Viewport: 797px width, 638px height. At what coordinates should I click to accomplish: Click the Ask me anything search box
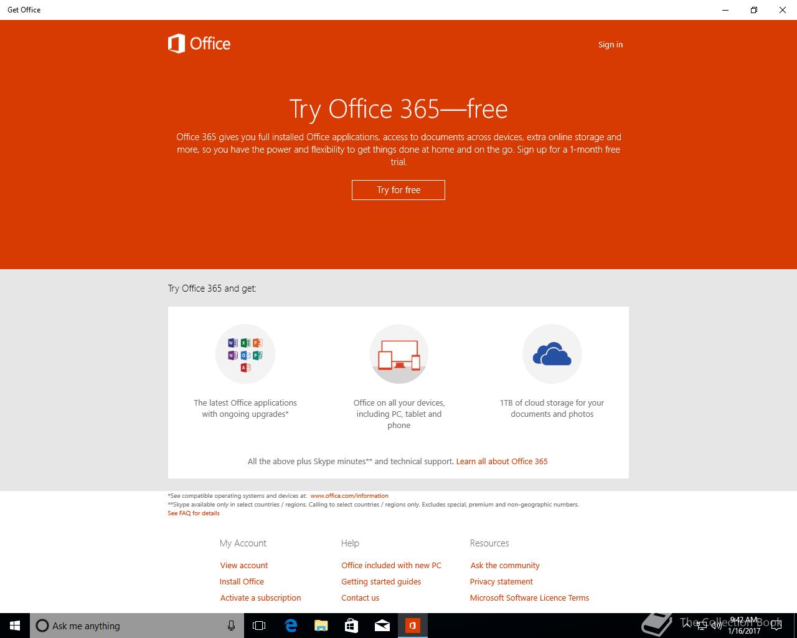pos(137,626)
